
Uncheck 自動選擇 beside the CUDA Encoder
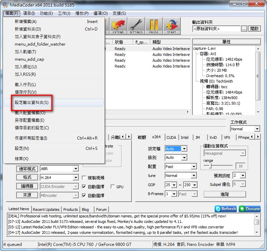(84, 187)
